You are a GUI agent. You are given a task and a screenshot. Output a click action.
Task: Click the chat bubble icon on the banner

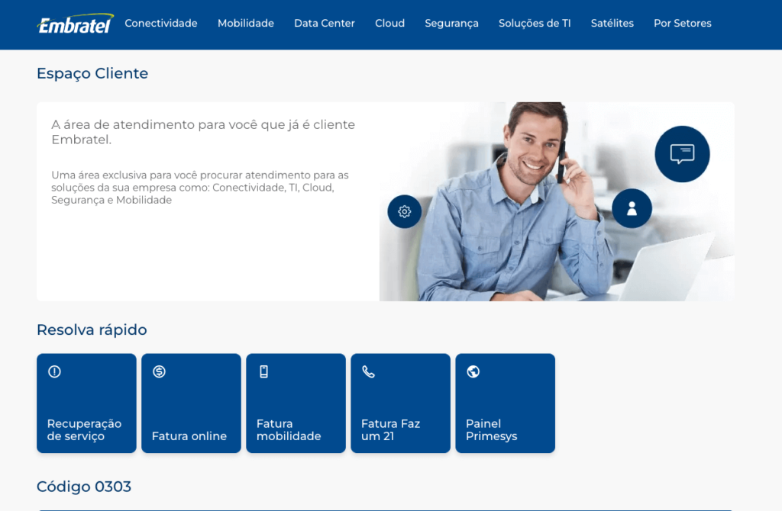(682, 154)
